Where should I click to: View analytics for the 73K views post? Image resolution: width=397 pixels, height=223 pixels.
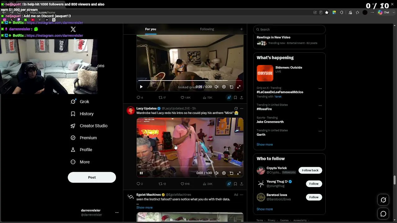coord(207,98)
